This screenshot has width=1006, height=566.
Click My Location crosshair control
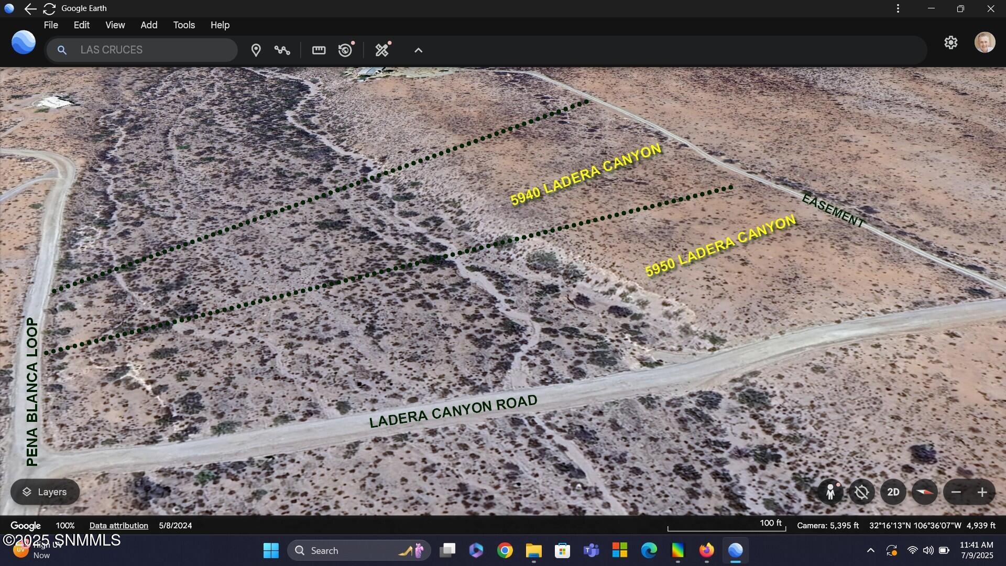click(x=862, y=492)
